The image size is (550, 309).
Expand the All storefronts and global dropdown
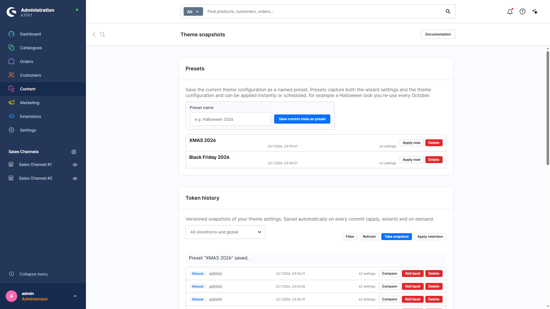pyautogui.click(x=225, y=232)
